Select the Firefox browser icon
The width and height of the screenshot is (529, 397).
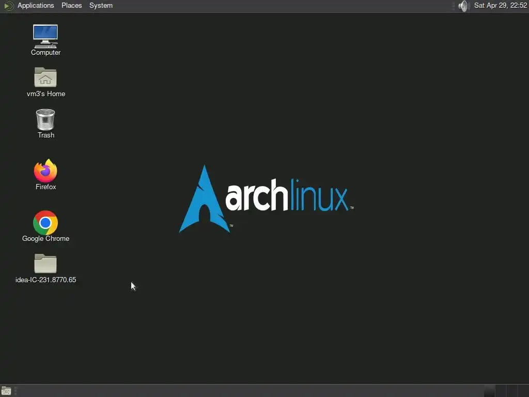click(x=45, y=174)
